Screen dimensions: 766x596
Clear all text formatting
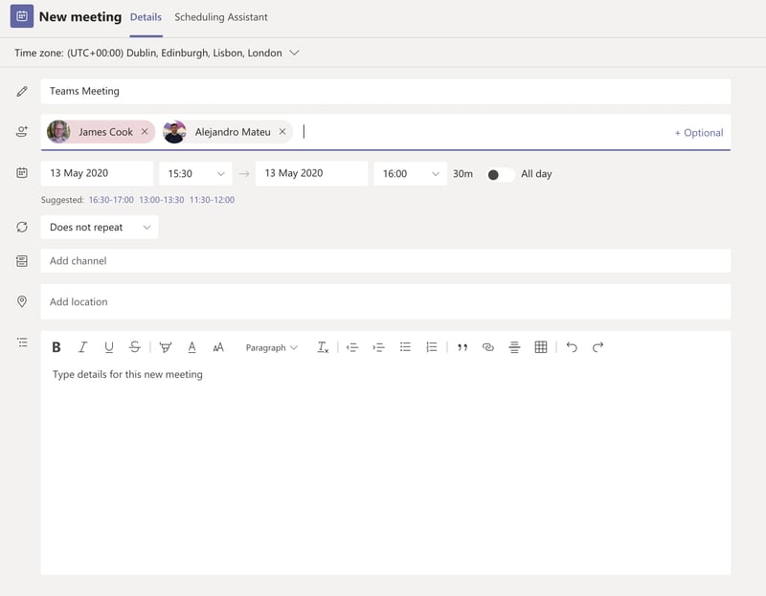click(323, 346)
